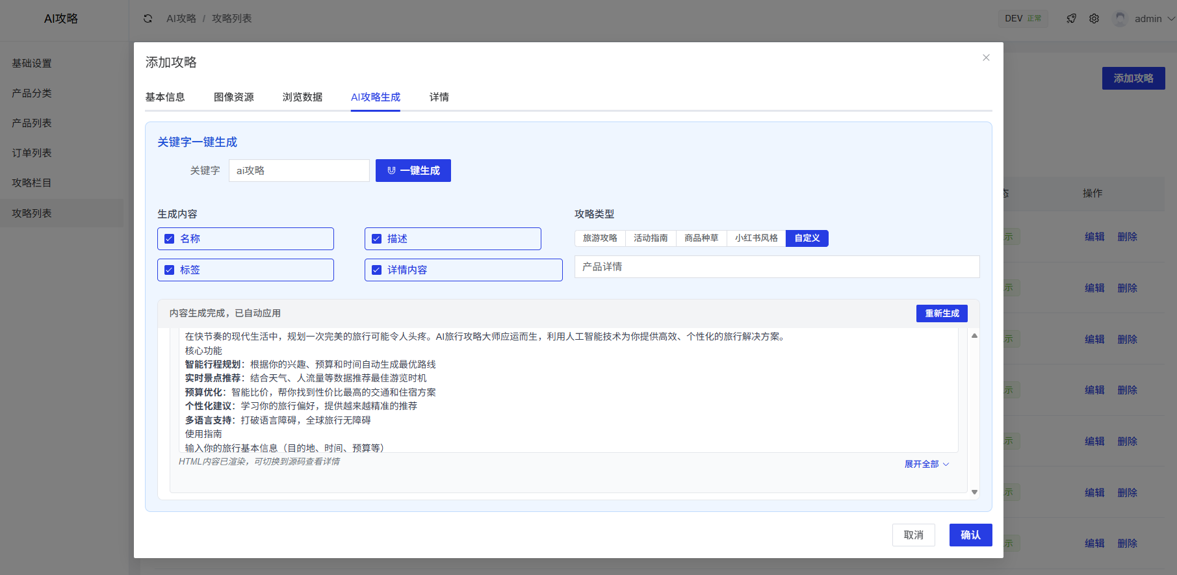Screen dimensions: 1177x575
Task: Toggle the 详情内容 checkbox
Action: point(377,270)
